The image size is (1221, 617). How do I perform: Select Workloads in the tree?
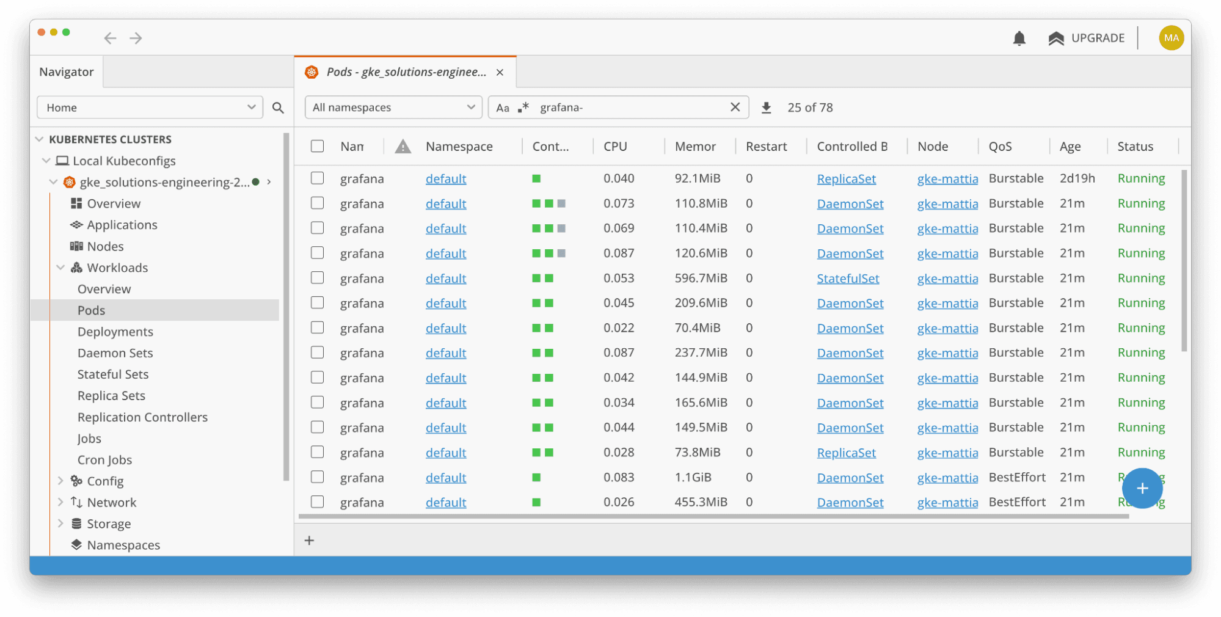point(117,268)
